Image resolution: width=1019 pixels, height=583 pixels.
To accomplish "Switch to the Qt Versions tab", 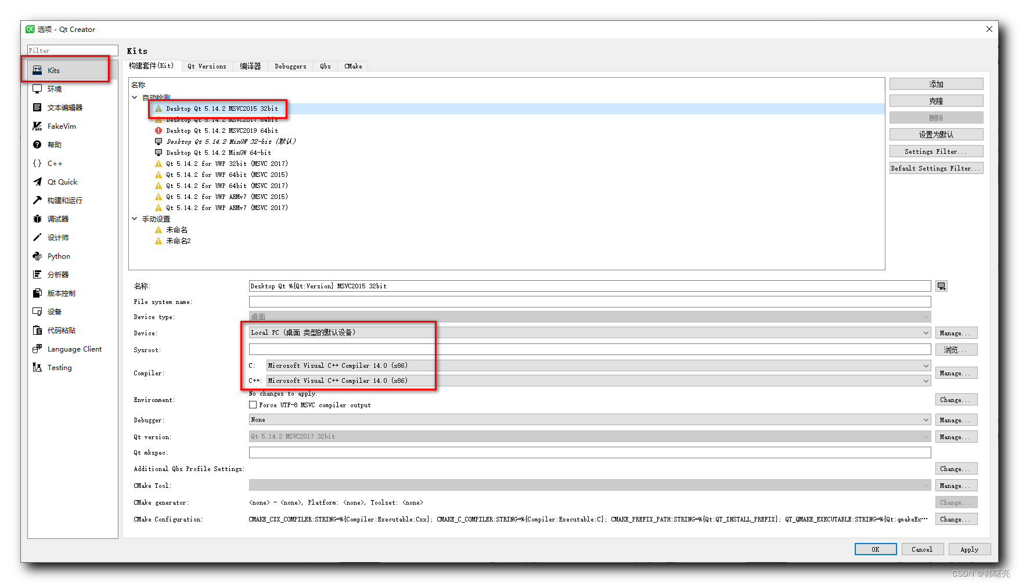I will 207,66.
